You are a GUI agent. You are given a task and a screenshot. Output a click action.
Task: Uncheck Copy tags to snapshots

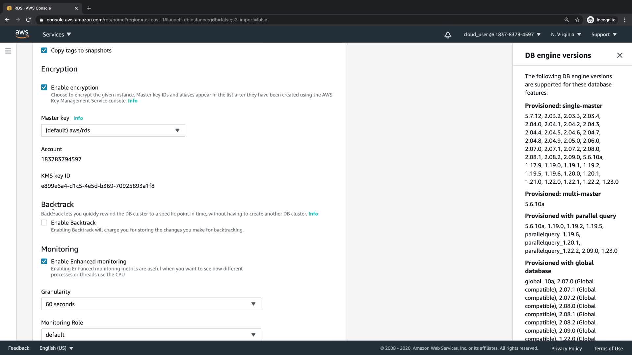tap(44, 50)
